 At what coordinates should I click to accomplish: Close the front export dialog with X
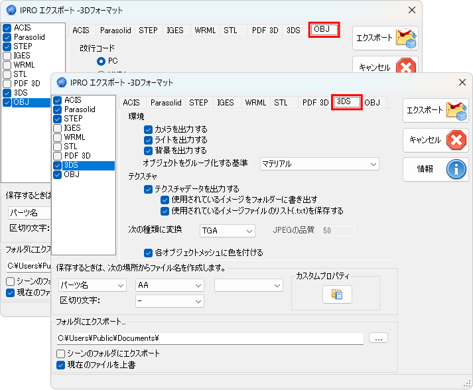(462, 82)
